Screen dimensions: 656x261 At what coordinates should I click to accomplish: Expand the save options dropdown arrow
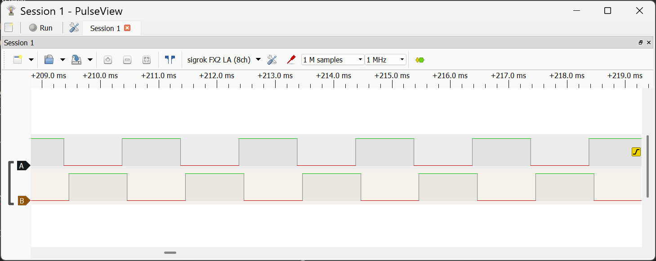[x=90, y=60]
